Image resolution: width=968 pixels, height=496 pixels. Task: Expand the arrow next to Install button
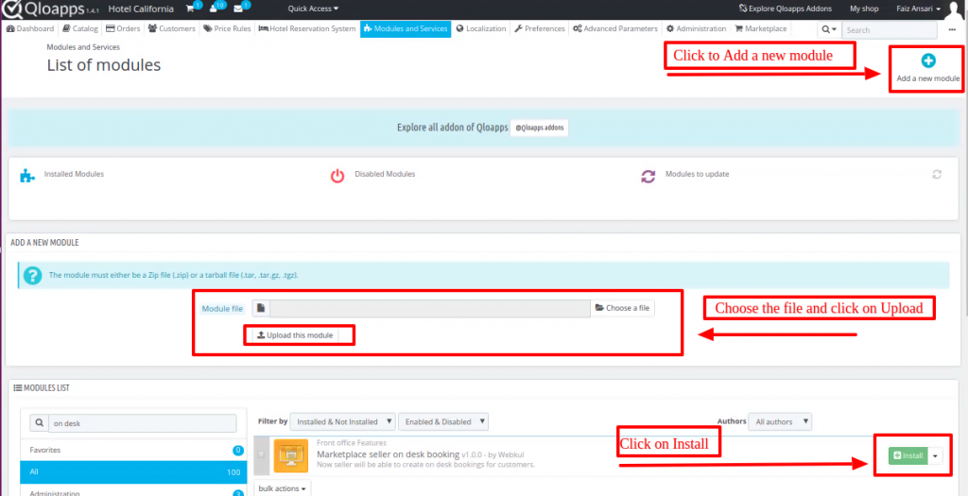[936, 456]
